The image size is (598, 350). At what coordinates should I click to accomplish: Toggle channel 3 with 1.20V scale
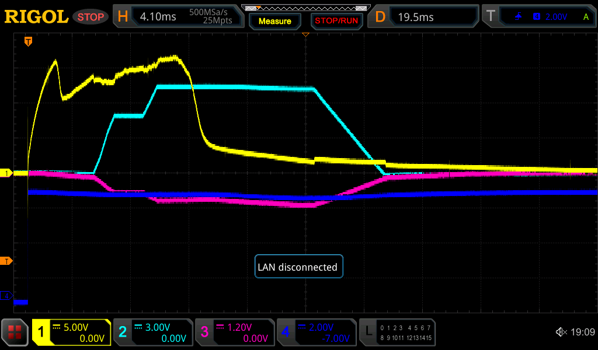click(x=235, y=332)
